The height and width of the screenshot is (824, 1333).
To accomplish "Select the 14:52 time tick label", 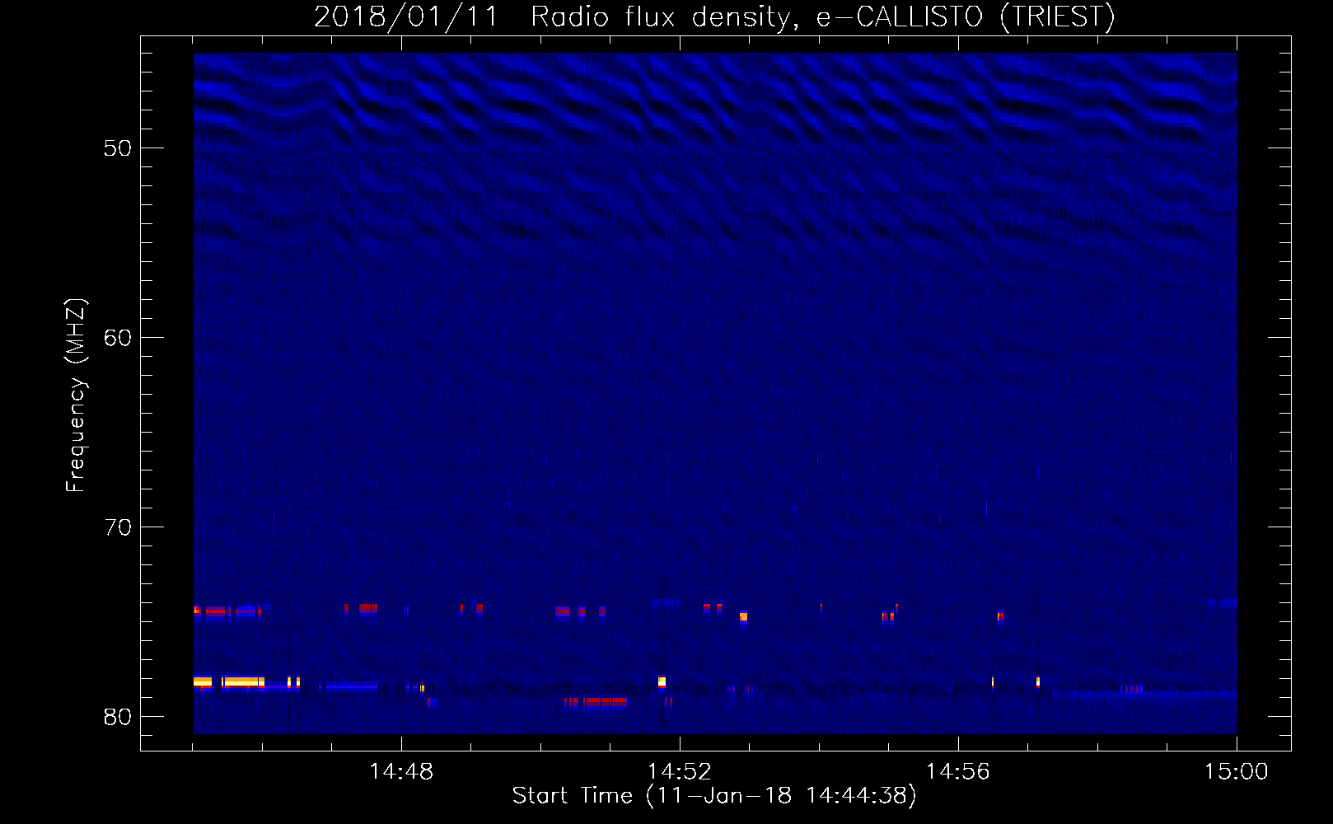I will point(680,772).
